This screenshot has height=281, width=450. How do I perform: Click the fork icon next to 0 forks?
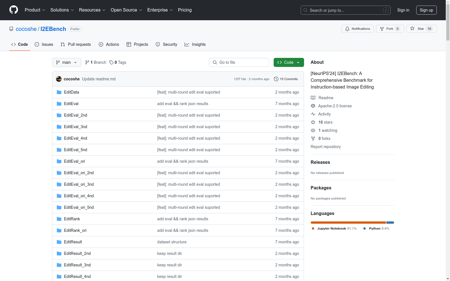pyautogui.click(x=313, y=139)
